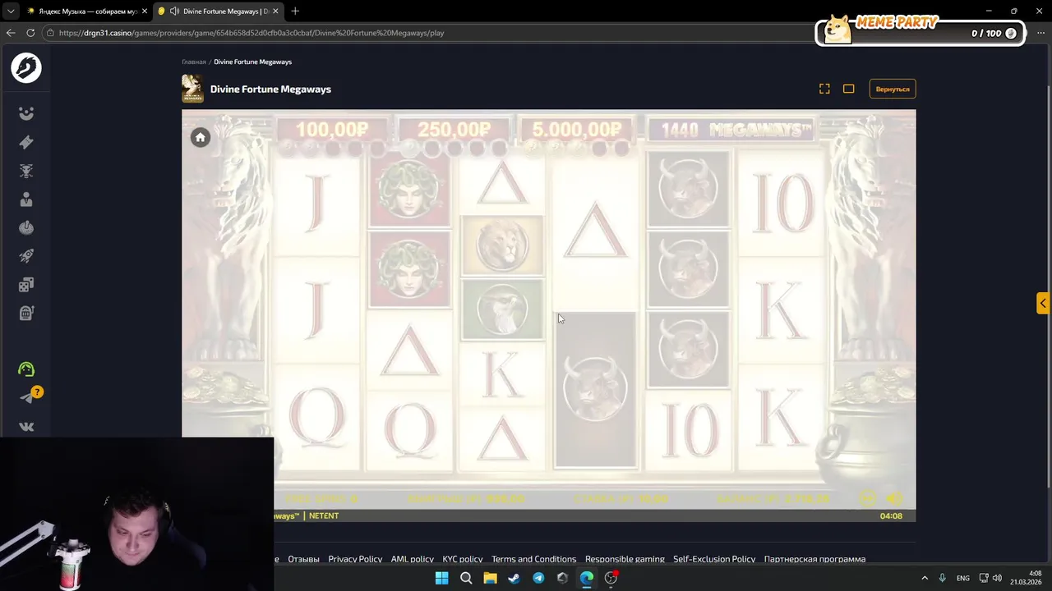The width and height of the screenshot is (1052, 591).
Task: Click the 5.000,00₽ jackpot display
Action: 577,130
